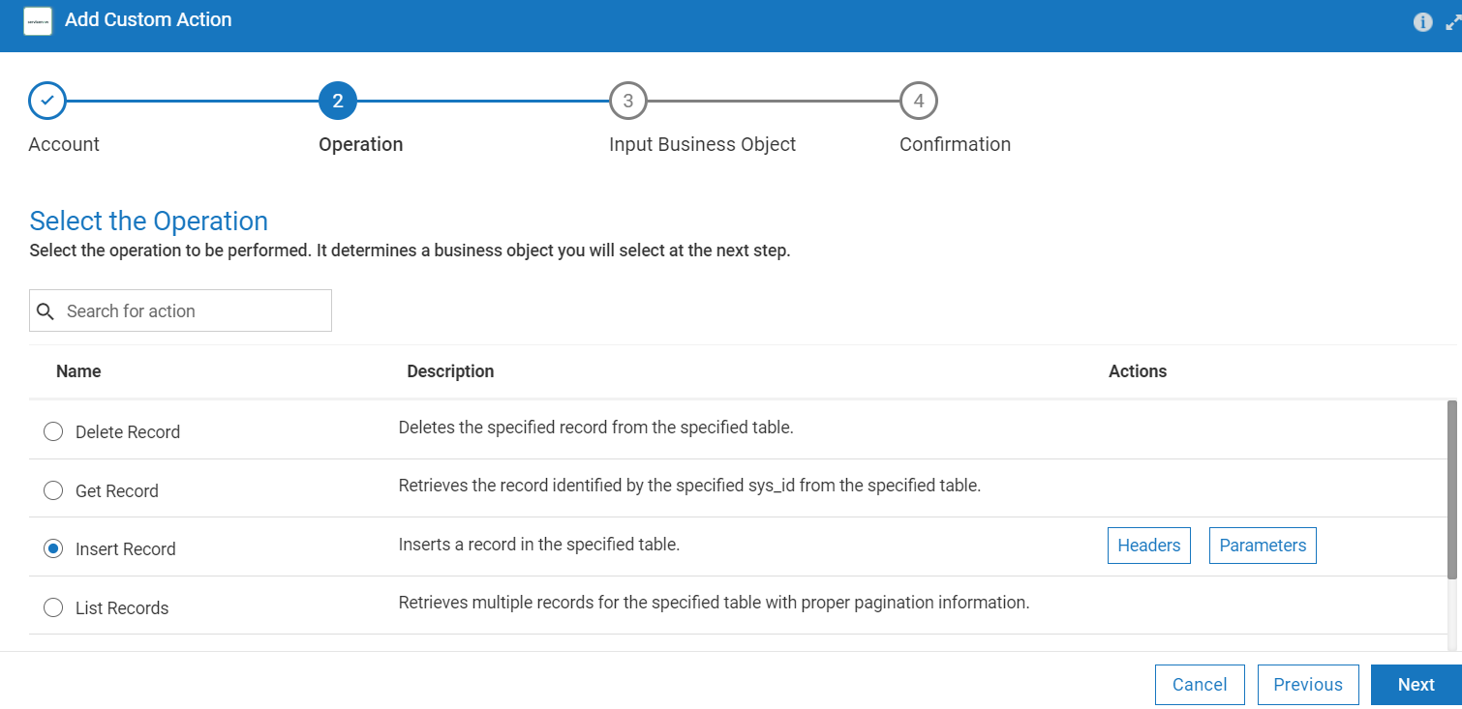1462x709 pixels.
Task: Click the step 2 Operation circle
Action: coord(338,100)
